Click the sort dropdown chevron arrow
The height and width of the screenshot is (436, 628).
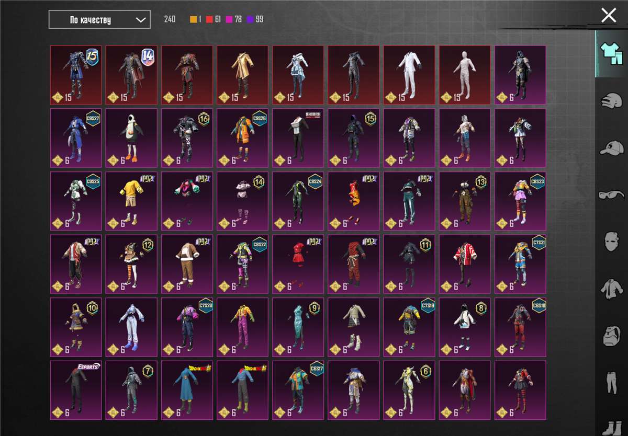tap(140, 20)
